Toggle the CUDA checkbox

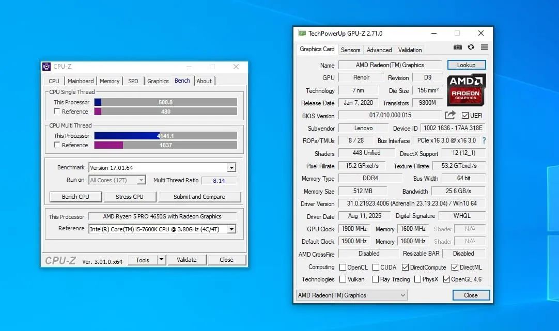point(376,267)
